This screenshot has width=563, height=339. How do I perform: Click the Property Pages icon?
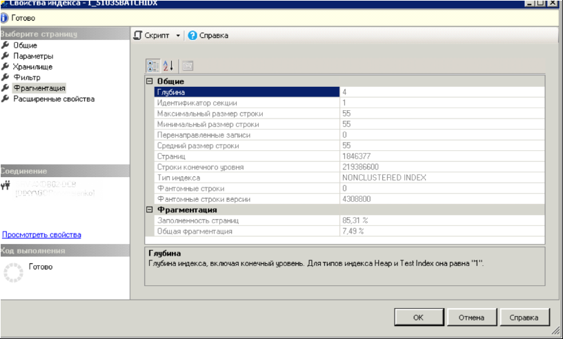click(187, 66)
